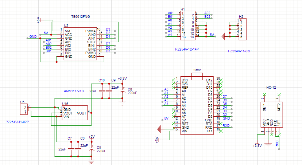Screen dimensions: 302x165
Task: Click the H1 14-pin header symbol
Action: pyautogui.click(x=188, y=25)
